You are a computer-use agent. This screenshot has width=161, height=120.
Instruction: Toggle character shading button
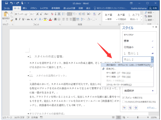(55, 19)
